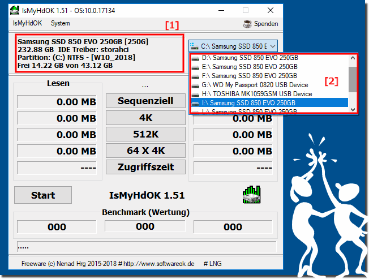Click the 4K test button
This screenshot has height=279, width=369.
(145, 118)
